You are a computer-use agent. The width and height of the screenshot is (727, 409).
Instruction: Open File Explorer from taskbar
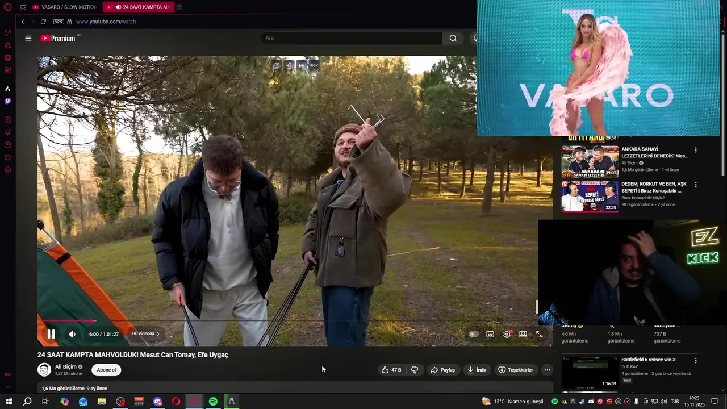click(x=102, y=402)
